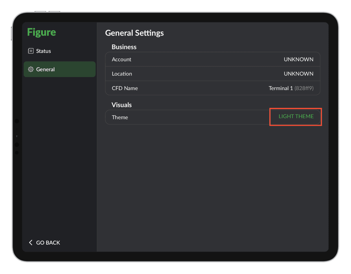Viewport: 351px width, 274px height.
Task: Click Terminal 1 CFD name value
Action: tap(281, 88)
